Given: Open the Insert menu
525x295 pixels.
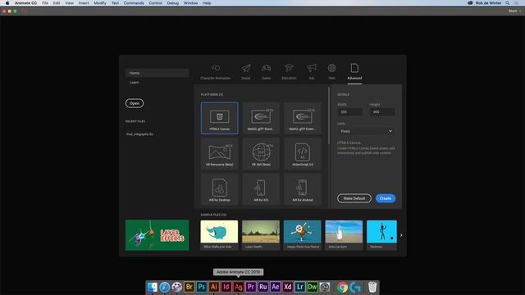Looking at the screenshot, I should coord(84,3).
